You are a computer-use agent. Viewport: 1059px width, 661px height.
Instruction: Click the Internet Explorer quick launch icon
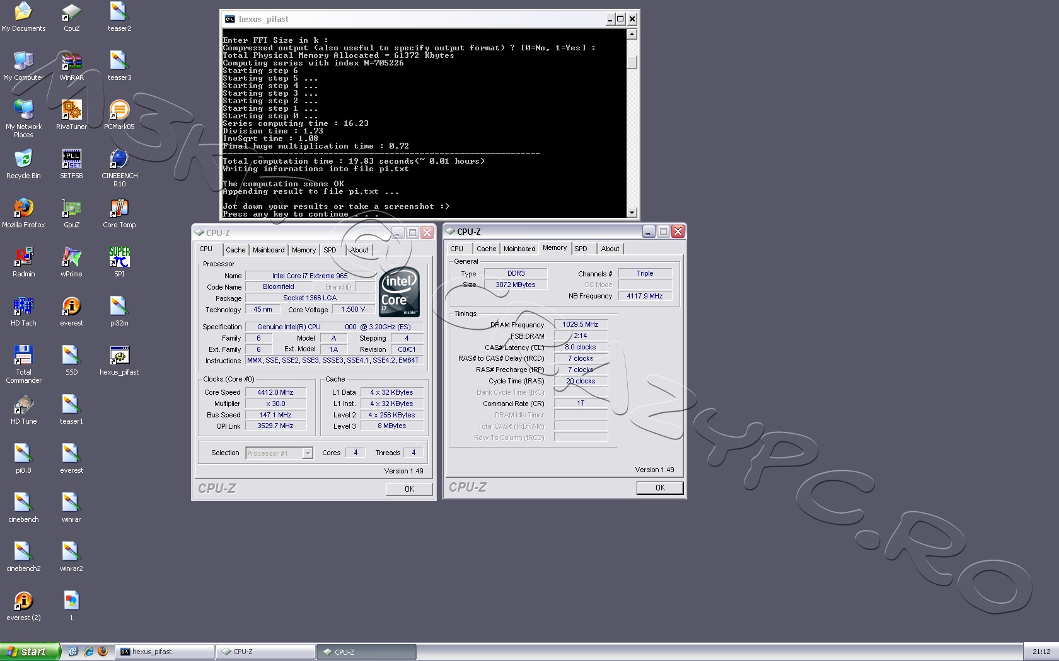click(x=88, y=652)
